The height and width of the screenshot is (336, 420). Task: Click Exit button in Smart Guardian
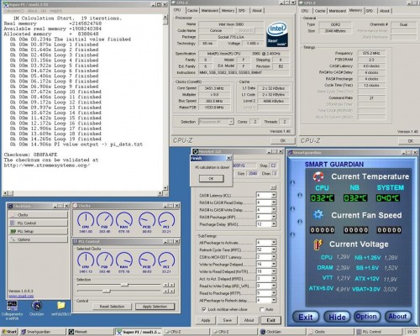coord(306,317)
